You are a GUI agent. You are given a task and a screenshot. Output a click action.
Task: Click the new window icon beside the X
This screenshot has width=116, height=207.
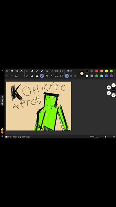point(12,71)
